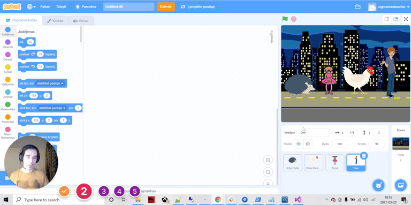The width and height of the screenshot is (411, 205).
Task: Select Išvaizda block category
Action: tap(8, 44)
